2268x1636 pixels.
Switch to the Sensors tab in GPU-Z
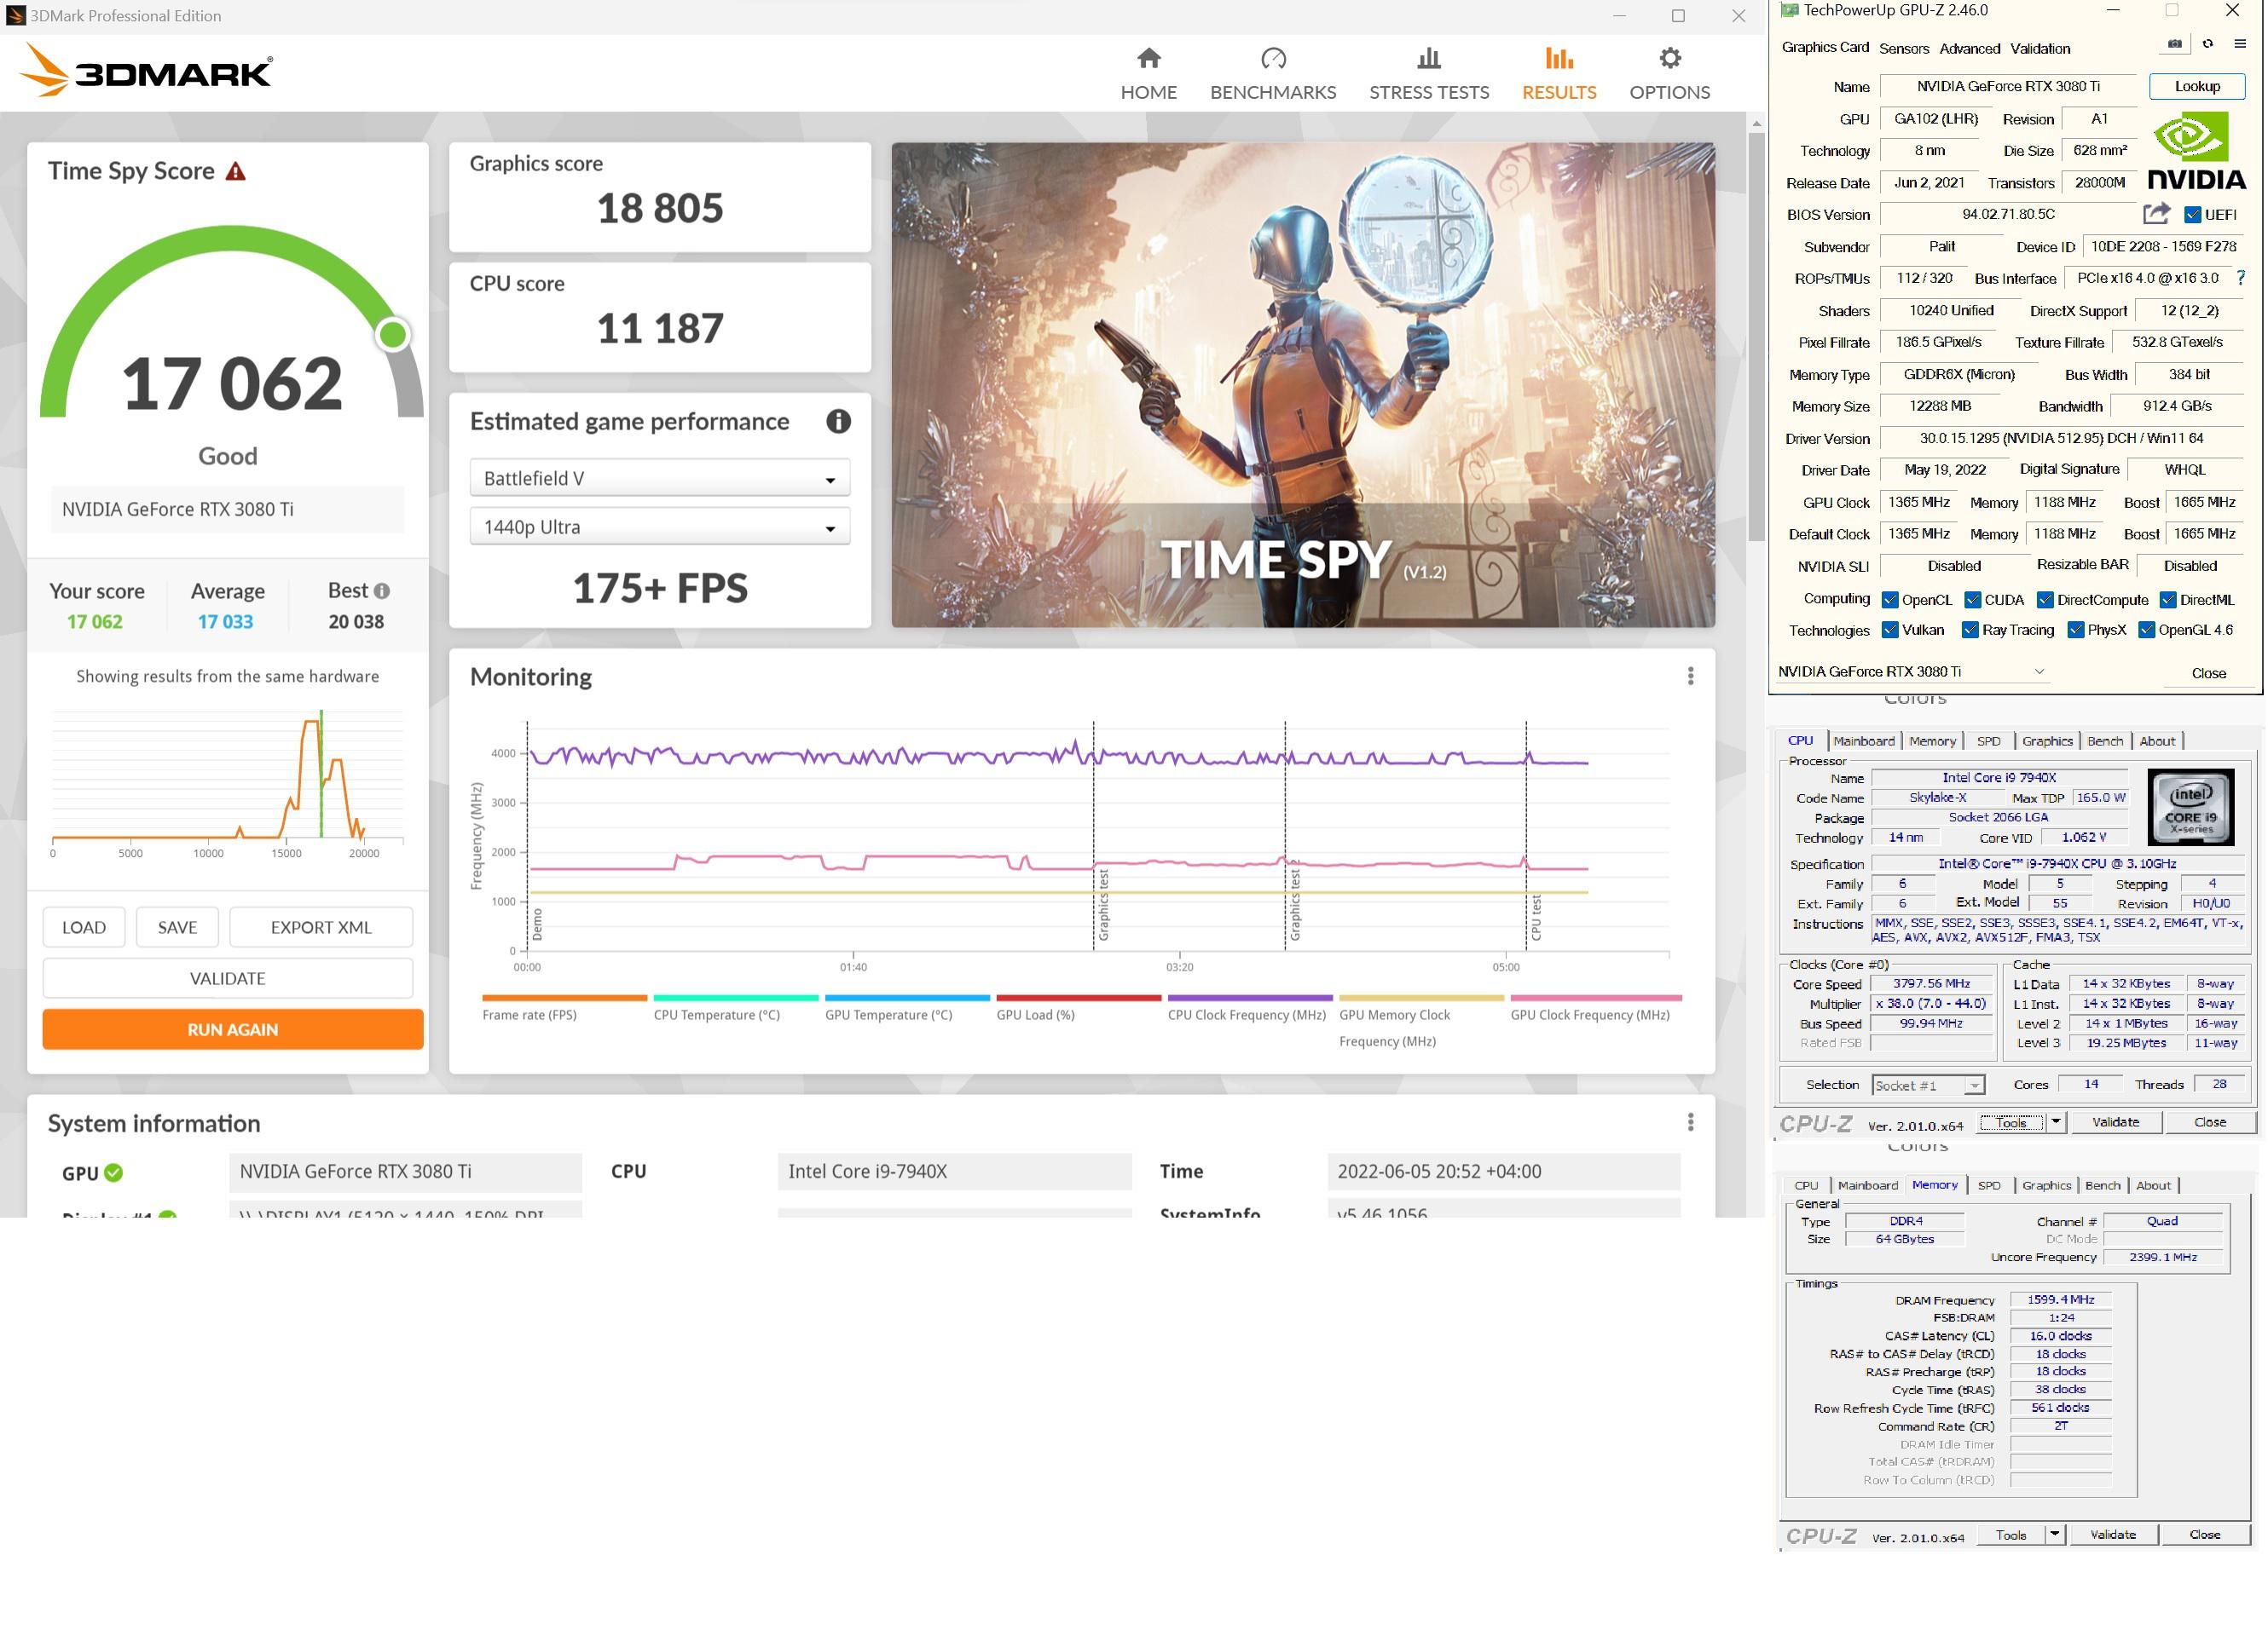[1903, 48]
